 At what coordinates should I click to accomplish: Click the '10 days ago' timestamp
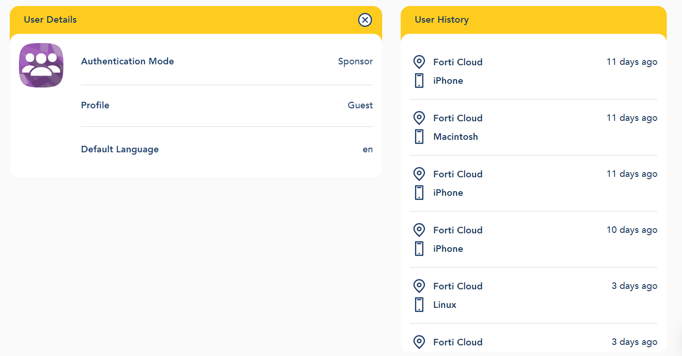coord(632,230)
